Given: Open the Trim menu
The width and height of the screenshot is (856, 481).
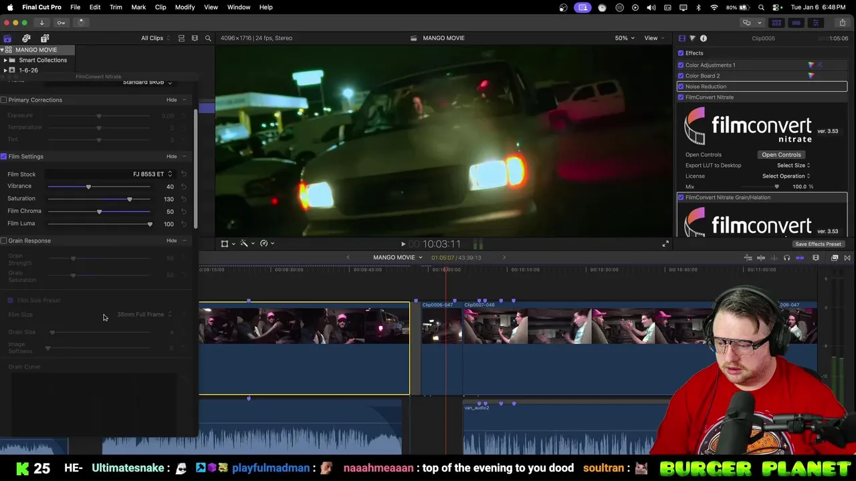Looking at the screenshot, I should [116, 7].
